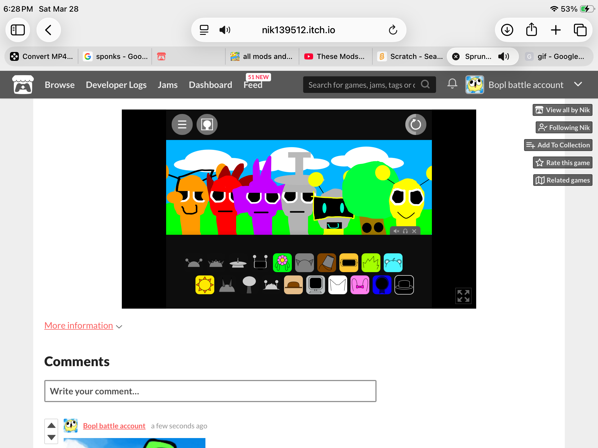The height and width of the screenshot is (448, 598).
Task: Open the notifications bell
Action: [x=452, y=84]
